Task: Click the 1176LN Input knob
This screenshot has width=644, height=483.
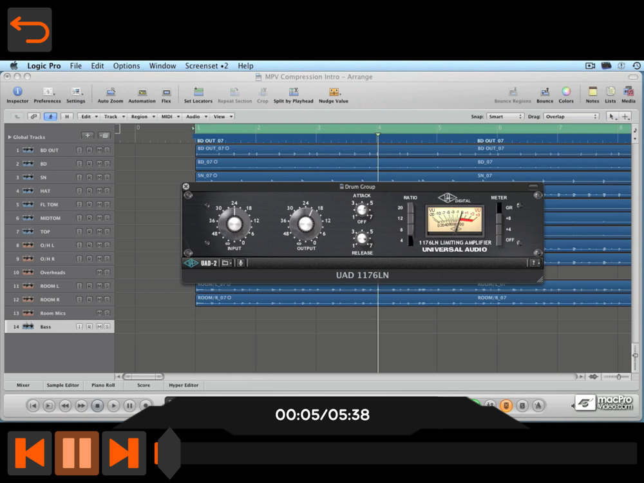Action: pos(234,224)
